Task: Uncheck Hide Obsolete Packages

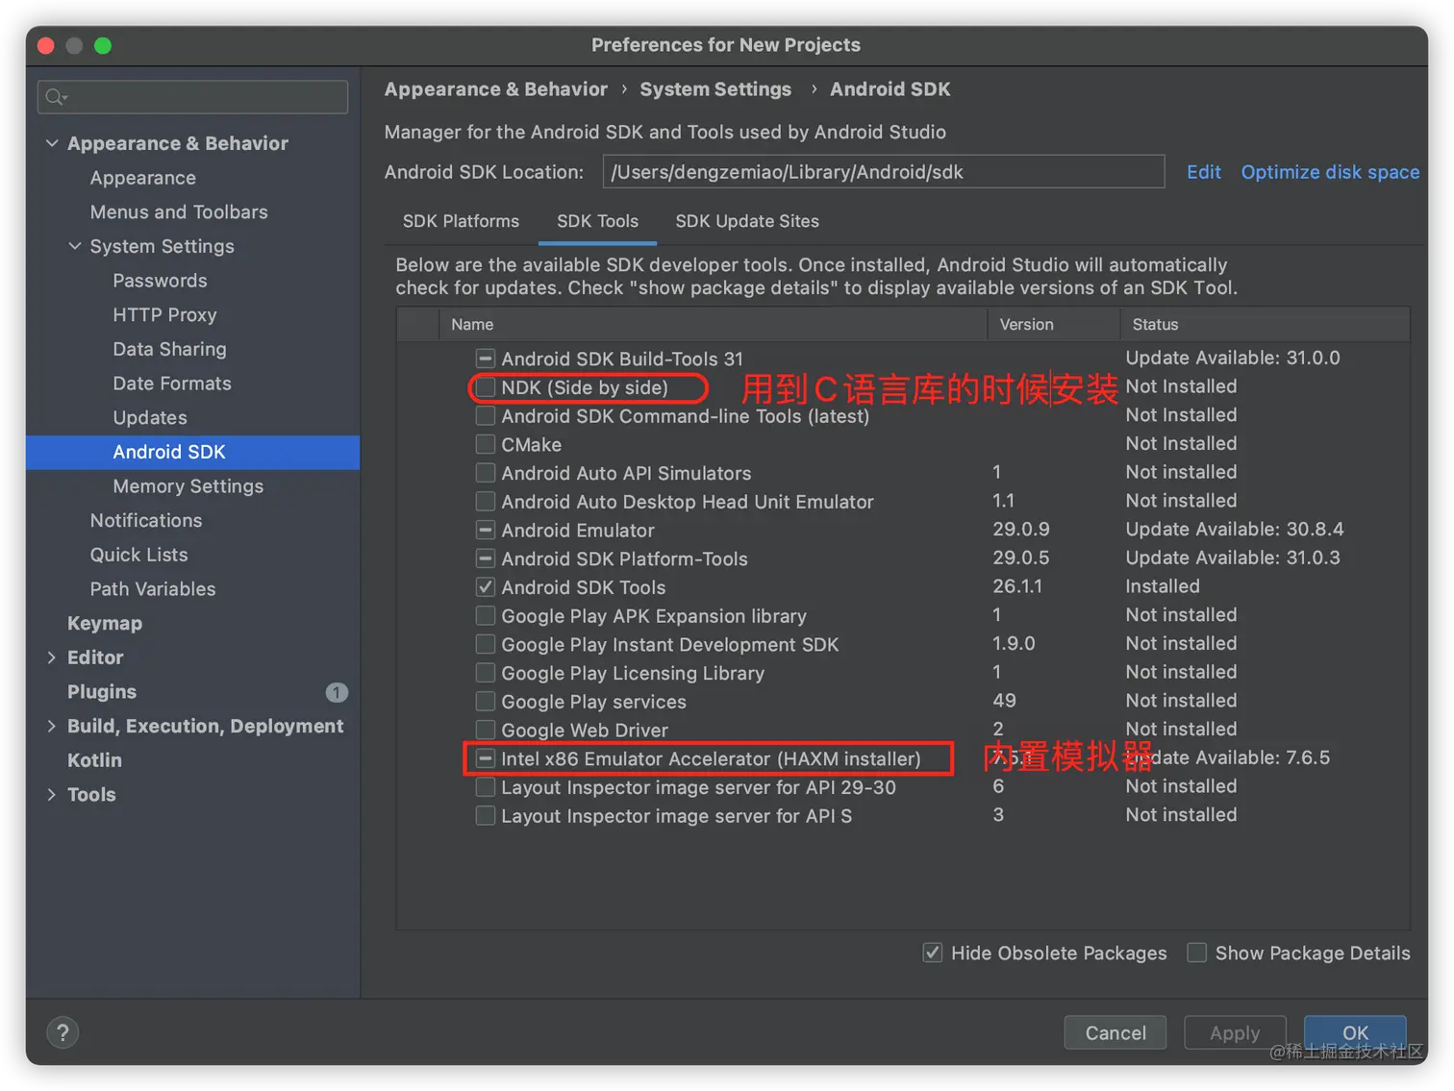Action: pos(932,953)
